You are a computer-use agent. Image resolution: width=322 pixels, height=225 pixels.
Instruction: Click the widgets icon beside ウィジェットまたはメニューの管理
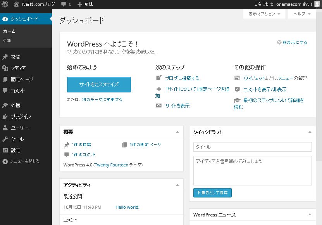pos(237,78)
